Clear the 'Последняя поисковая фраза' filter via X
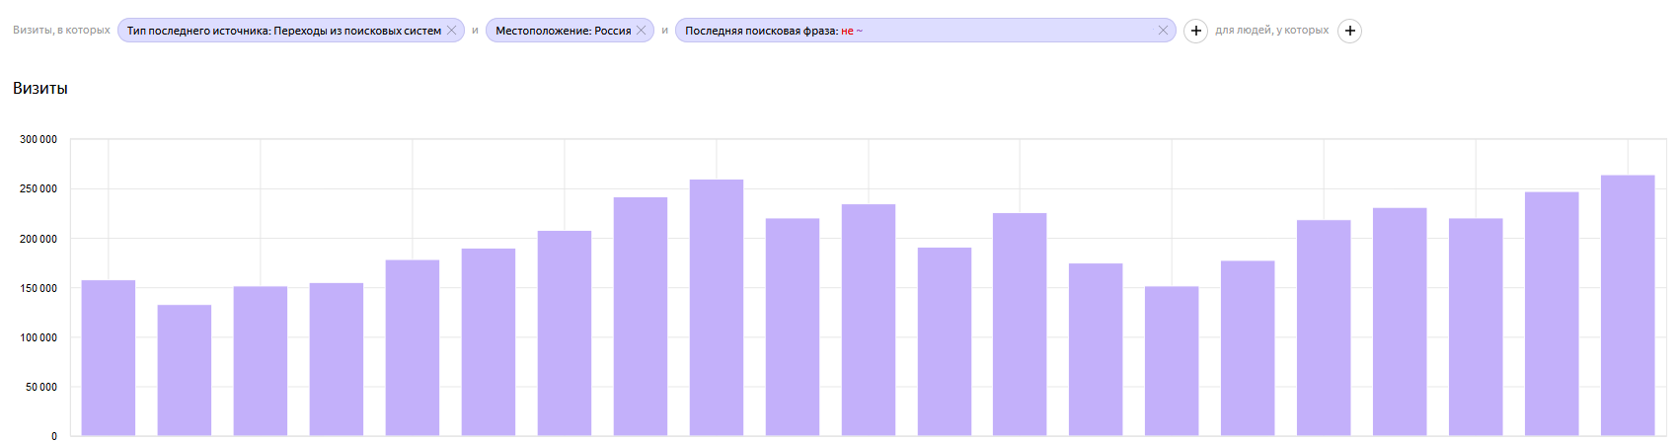 (x=1163, y=31)
